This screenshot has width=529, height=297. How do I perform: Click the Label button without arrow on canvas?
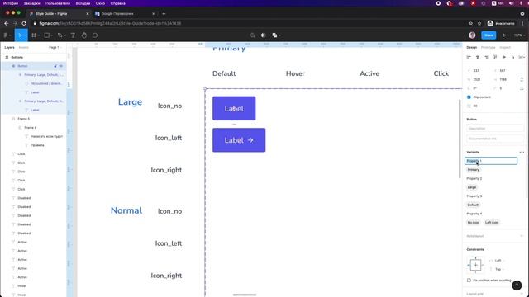(234, 108)
